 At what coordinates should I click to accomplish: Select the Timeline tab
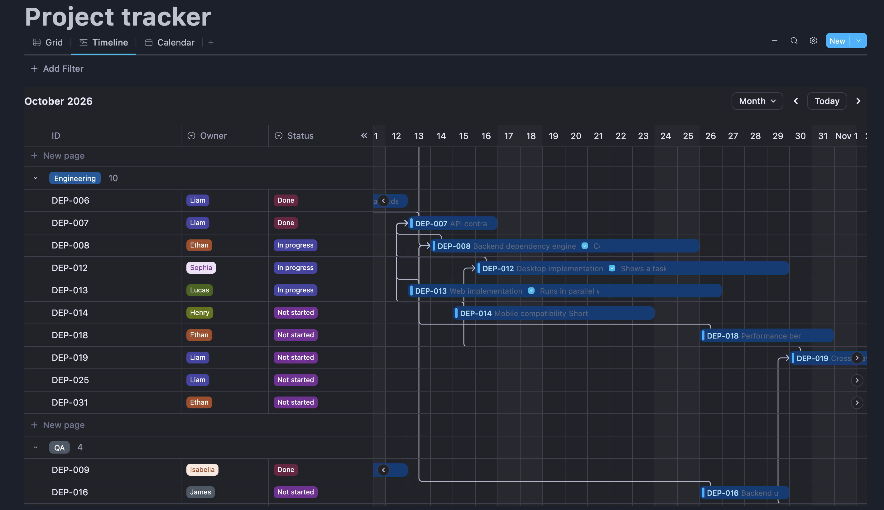pos(104,42)
